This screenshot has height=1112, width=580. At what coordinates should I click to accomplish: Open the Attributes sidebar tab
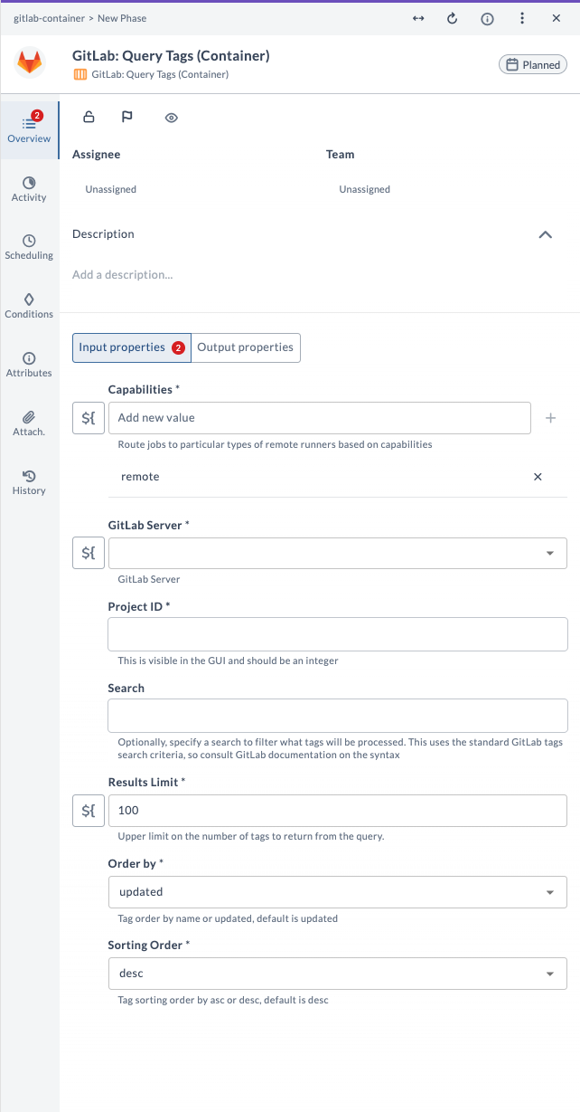(29, 365)
